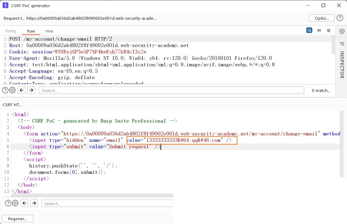This screenshot has width=347, height=224.
Task: Click the Accept header line
Action: tap(142, 65)
